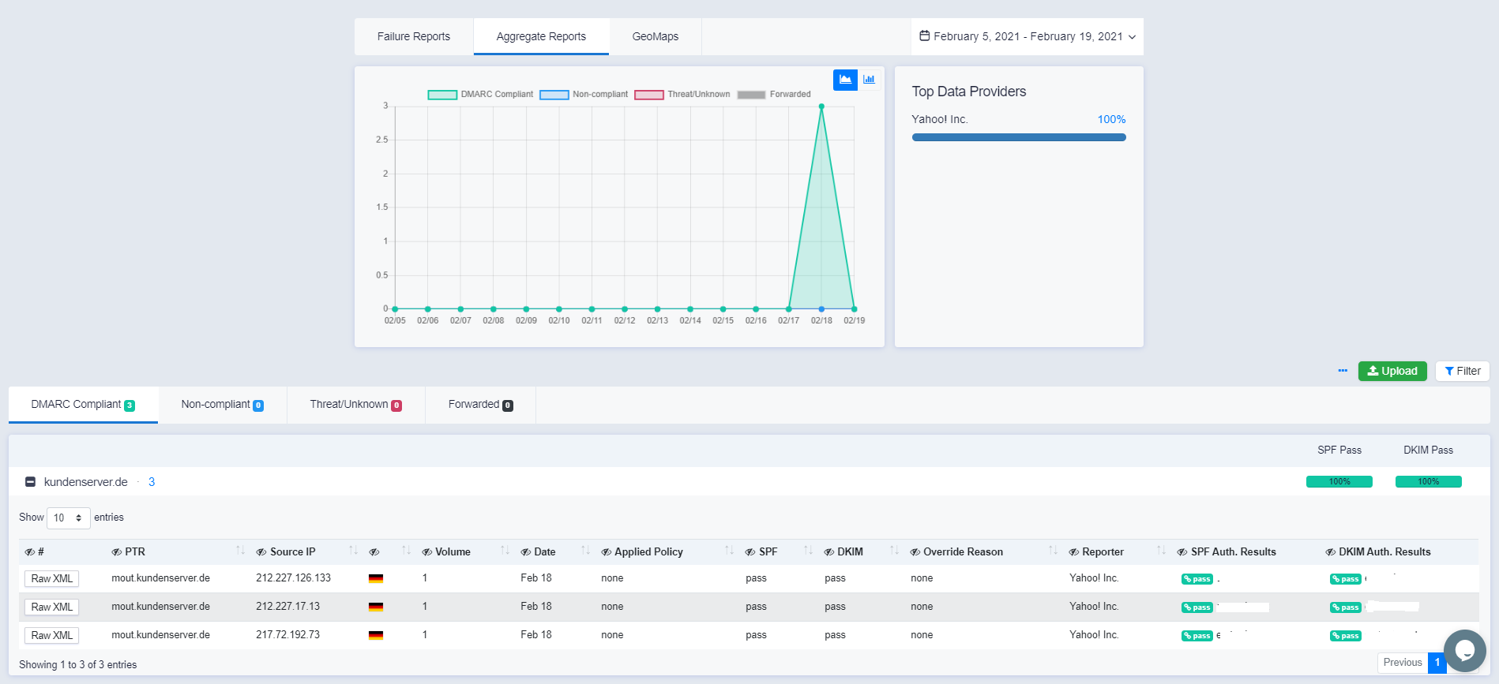Click the 02/18 peak data point
Image resolution: width=1499 pixels, height=684 pixels.
(x=821, y=107)
